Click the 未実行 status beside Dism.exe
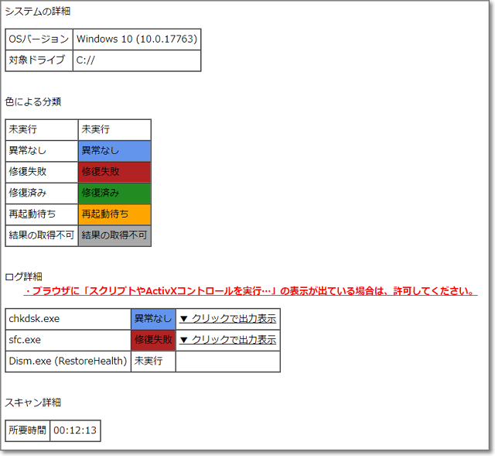This screenshot has width=495, height=456. 148,361
